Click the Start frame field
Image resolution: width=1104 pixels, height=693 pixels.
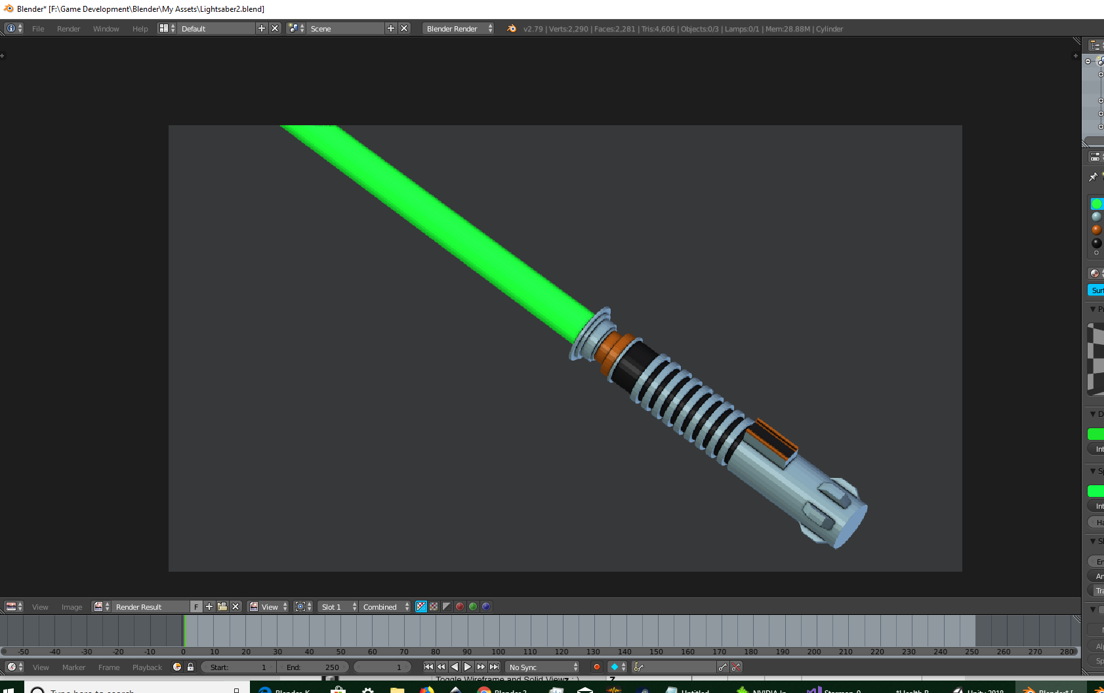pos(238,667)
